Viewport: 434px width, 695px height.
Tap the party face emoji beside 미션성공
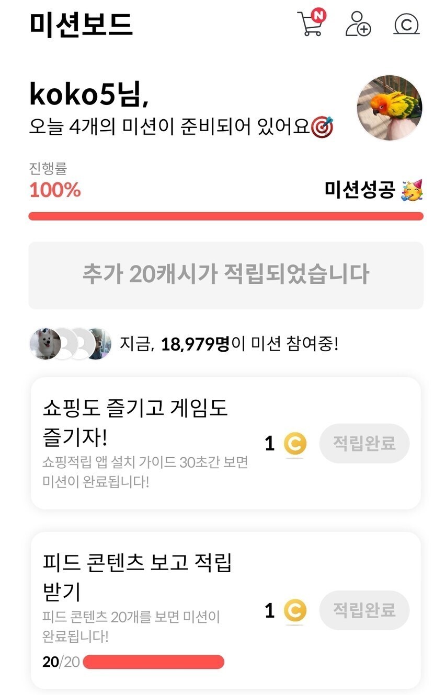412,190
